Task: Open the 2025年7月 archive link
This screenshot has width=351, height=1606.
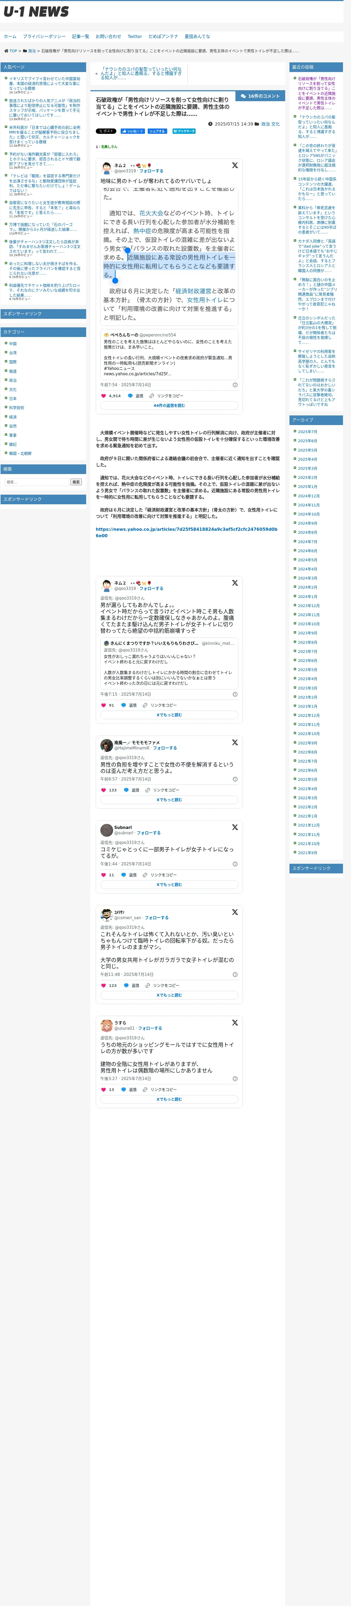Action: pos(307,432)
